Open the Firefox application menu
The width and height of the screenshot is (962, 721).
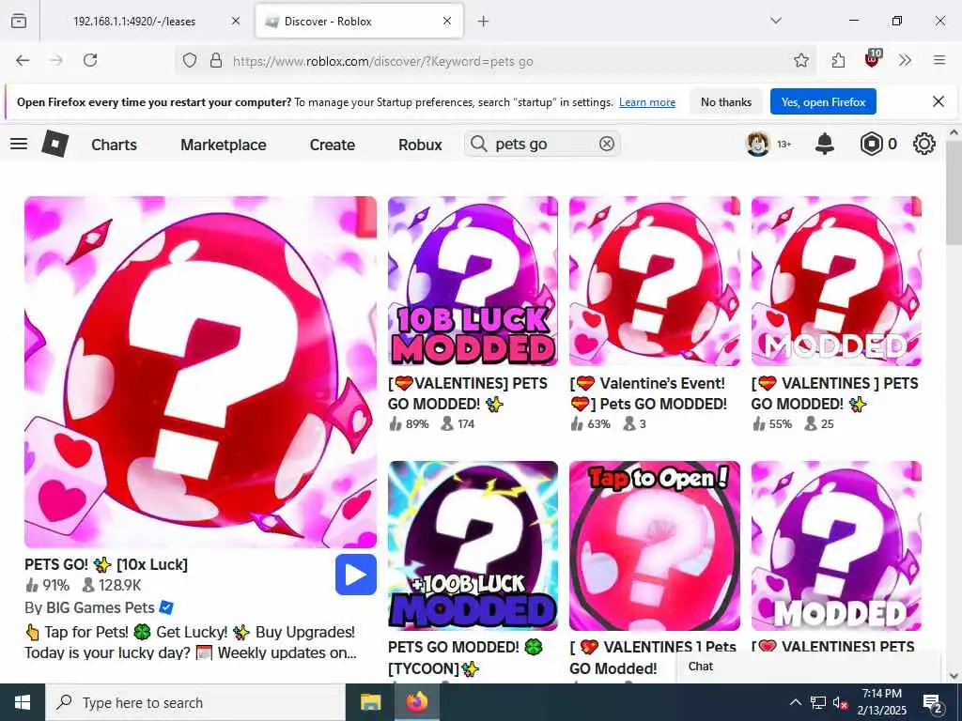[939, 60]
